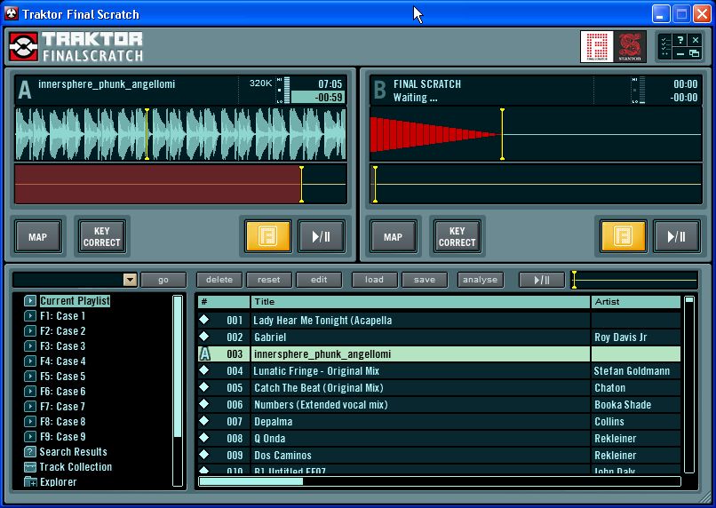Click the Stanton logo badge

630,46
